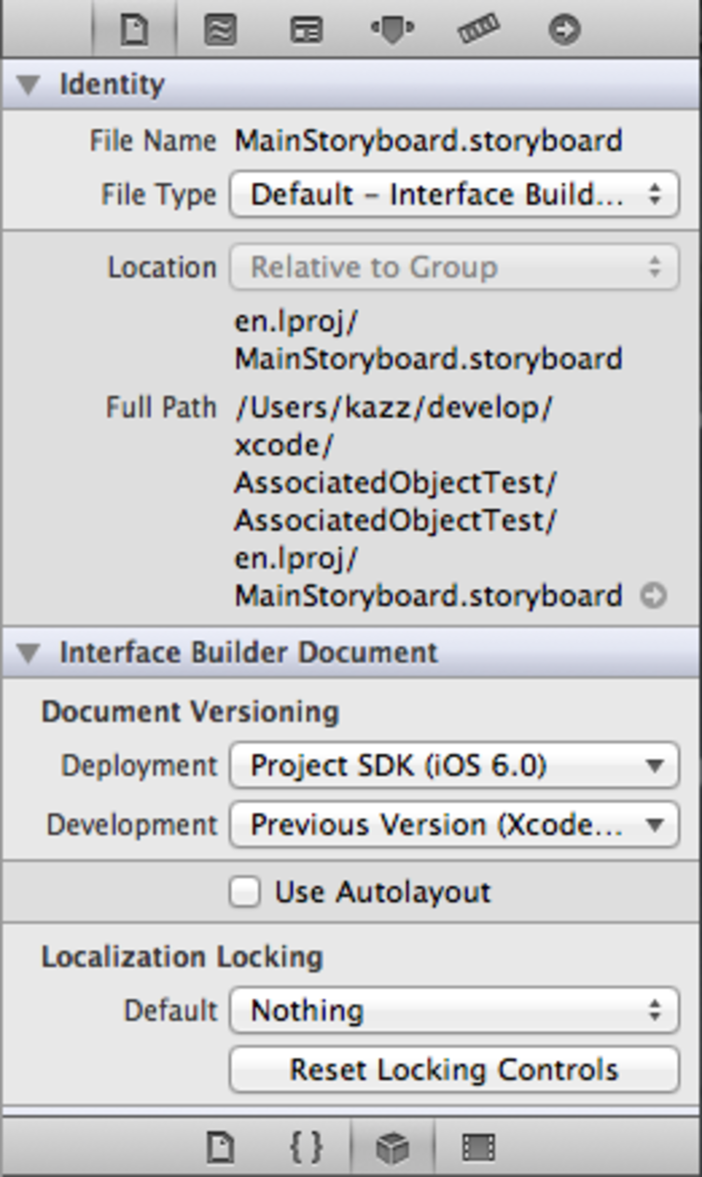Enable the Use Autolayout checkbox

point(244,892)
